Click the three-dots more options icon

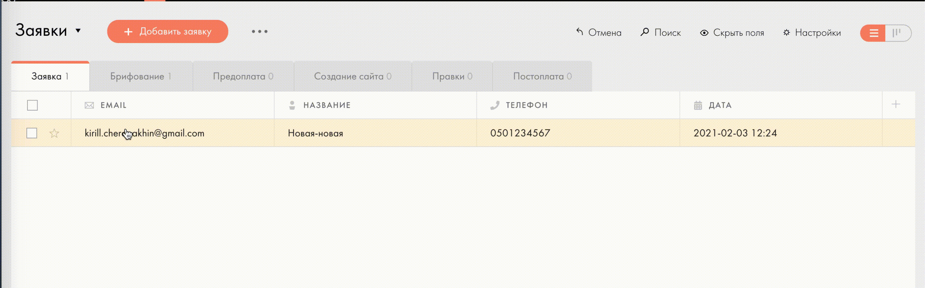pyautogui.click(x=259, y=32)
